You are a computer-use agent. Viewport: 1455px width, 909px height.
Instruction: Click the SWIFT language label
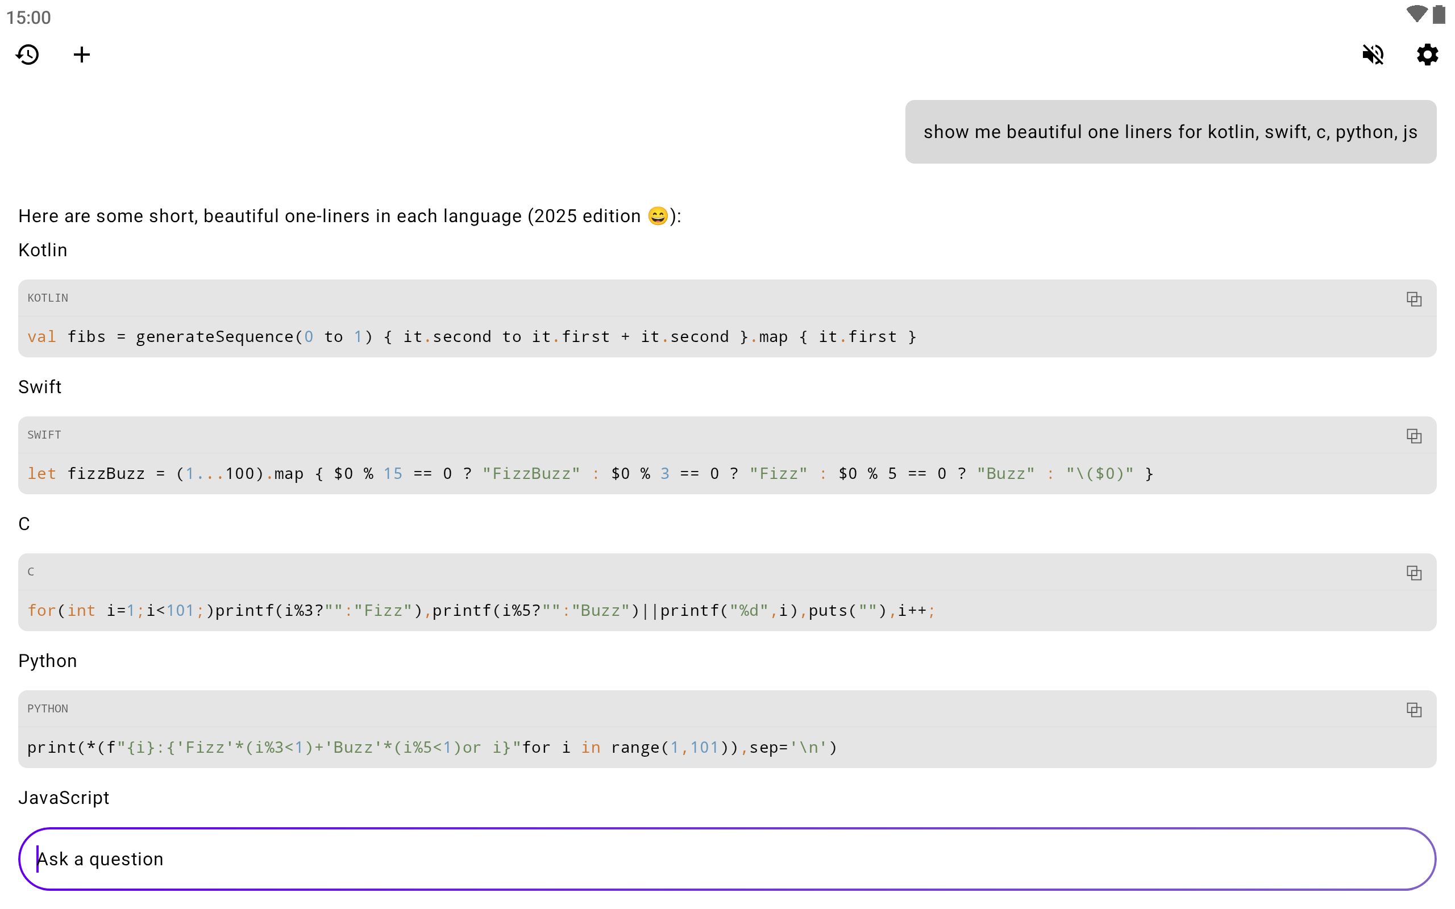point(44,435)
